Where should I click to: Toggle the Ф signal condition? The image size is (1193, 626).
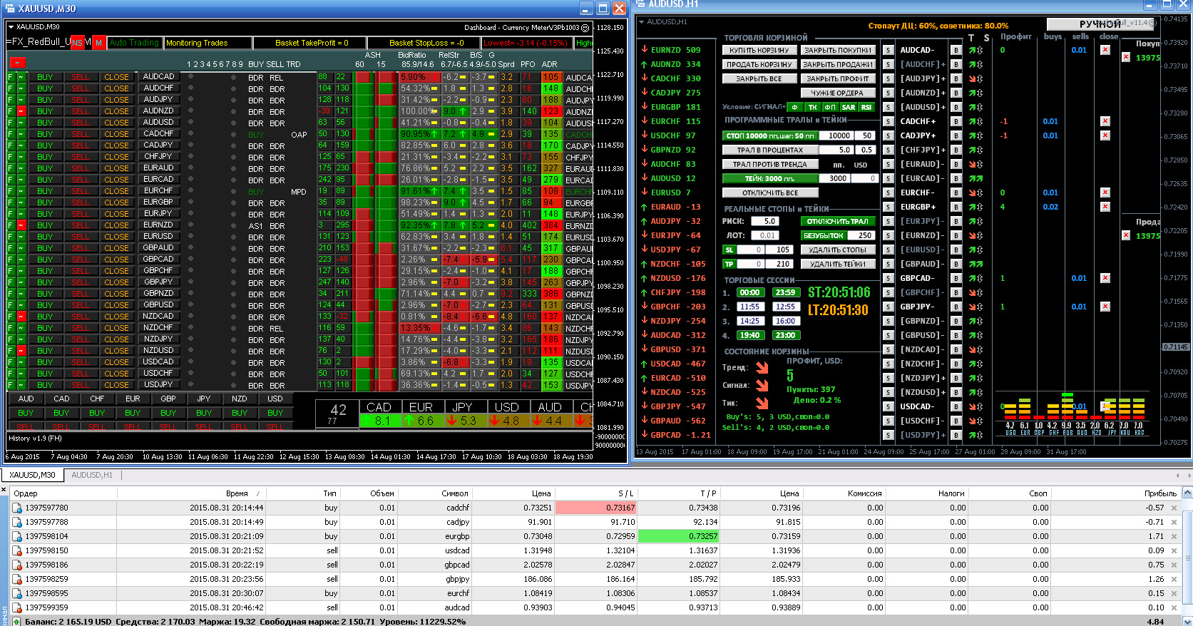(794, 107)
